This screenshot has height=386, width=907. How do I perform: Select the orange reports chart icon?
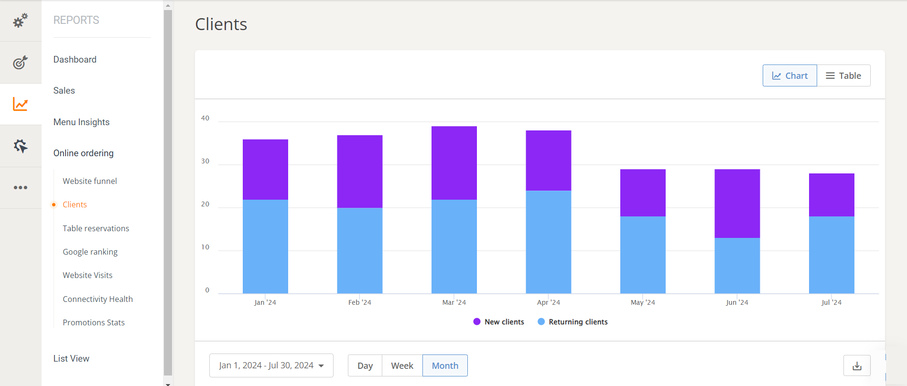pyautogui.click(x=20, y=104)
